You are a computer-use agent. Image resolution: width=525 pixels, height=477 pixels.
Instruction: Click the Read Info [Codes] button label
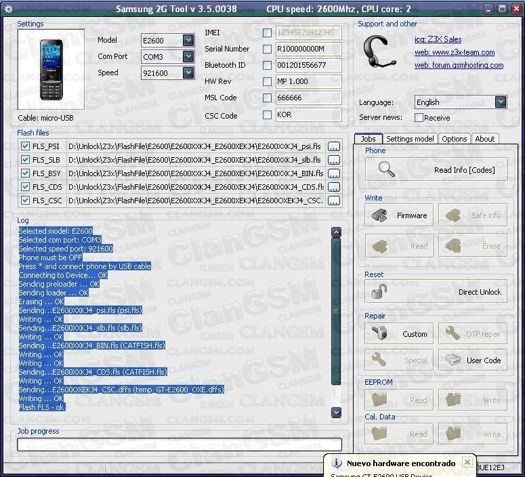pos(465,170)
